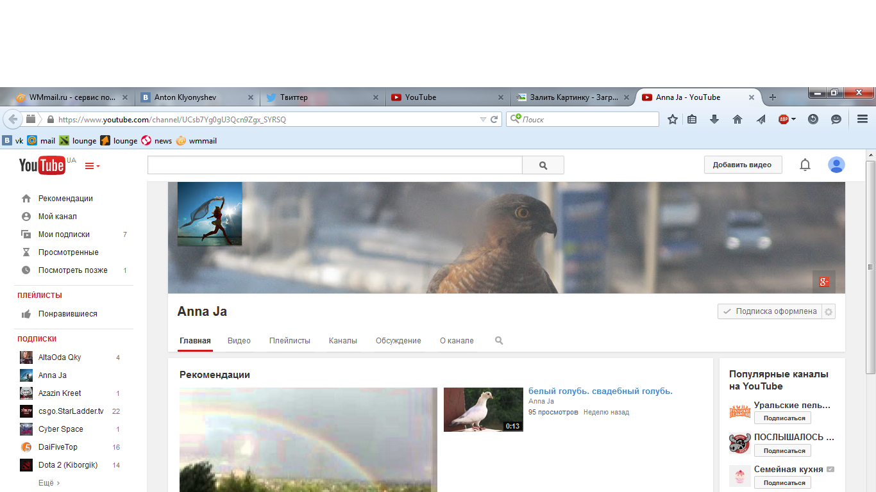Open the Firefox hamburger menu
Image resolution: width=876 pixels, height=492 pixels.
863,119
